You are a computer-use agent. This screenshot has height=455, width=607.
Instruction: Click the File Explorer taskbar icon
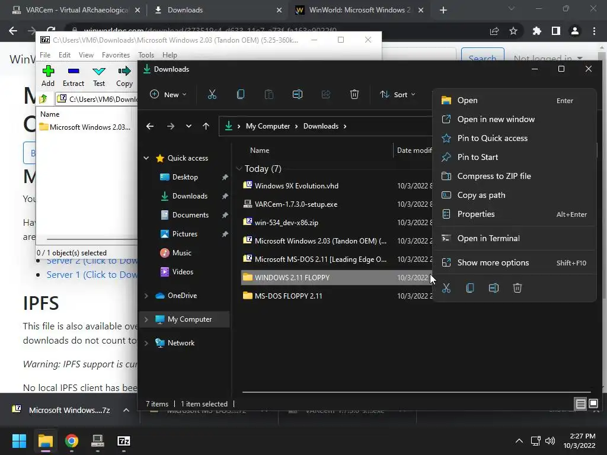(45, 441)
